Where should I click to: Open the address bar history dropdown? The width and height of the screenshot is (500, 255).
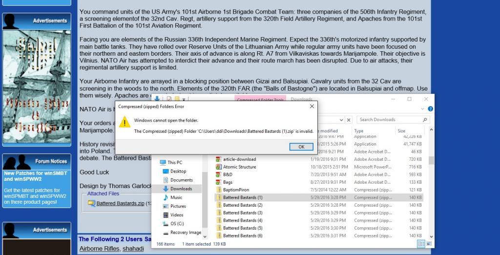click(340, 120)
